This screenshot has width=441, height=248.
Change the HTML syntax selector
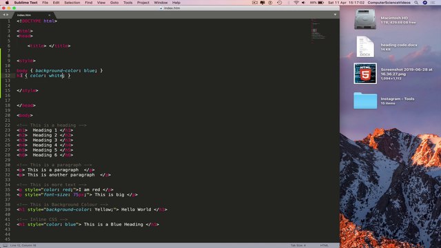click(324, 245)
